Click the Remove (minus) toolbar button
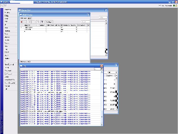This screenshot has width=178, height=134. (26, 22)
